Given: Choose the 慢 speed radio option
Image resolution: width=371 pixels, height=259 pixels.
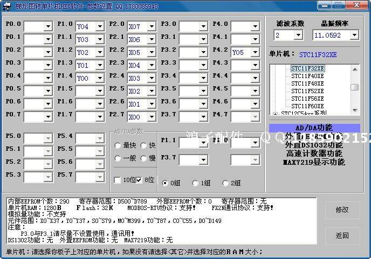Looking at the screenshot, I should coord(143,158).
